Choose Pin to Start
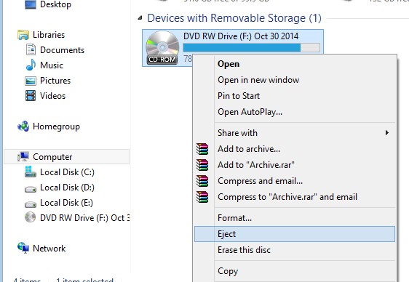The width and height of the screenshot is (409, 282). pyautogui.click(x=295, y=96)
